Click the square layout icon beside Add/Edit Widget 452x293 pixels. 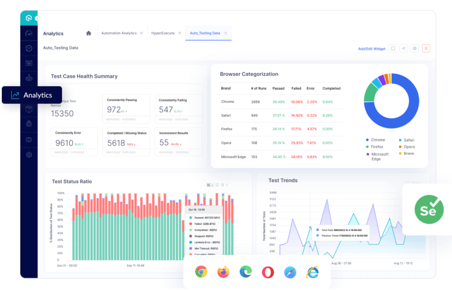[x=393, y=48]
